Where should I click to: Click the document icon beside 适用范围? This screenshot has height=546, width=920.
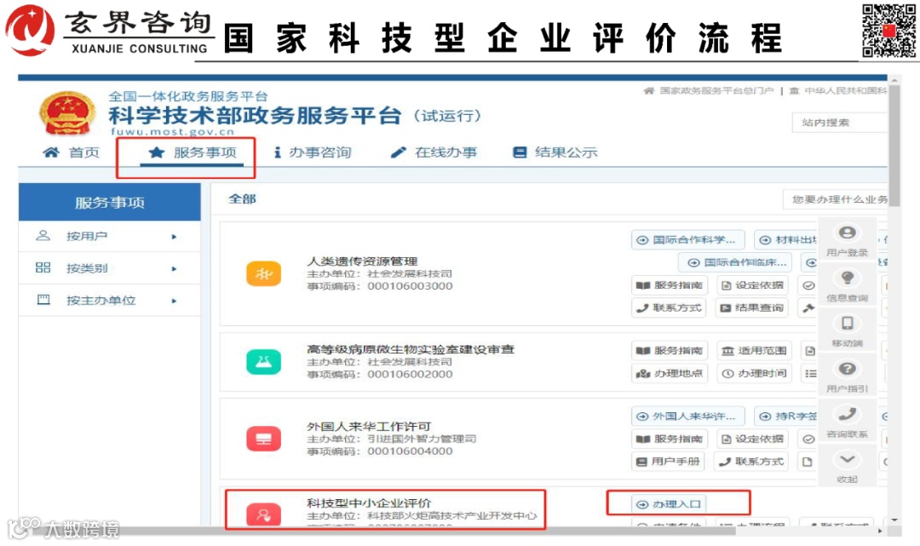(810, 351)
